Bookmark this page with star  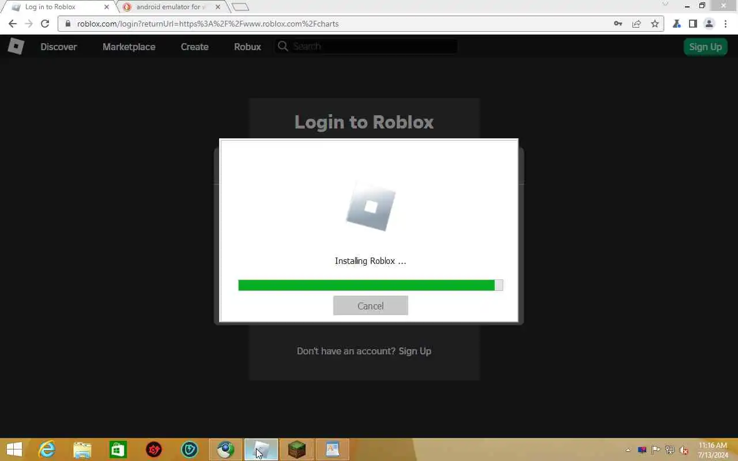click(x=655, y=24)
